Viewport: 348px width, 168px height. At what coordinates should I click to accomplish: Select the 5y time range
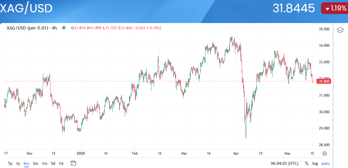[10, 163]
